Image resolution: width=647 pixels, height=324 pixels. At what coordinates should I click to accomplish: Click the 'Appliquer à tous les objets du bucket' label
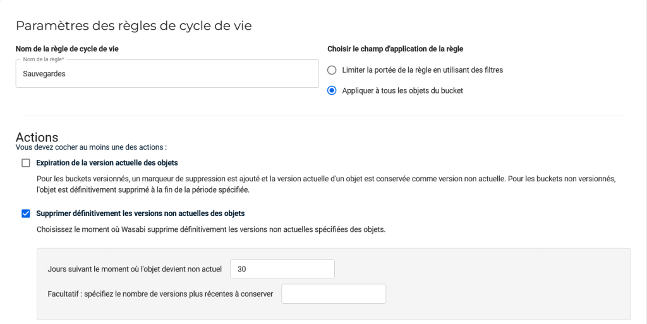point(402,90)
